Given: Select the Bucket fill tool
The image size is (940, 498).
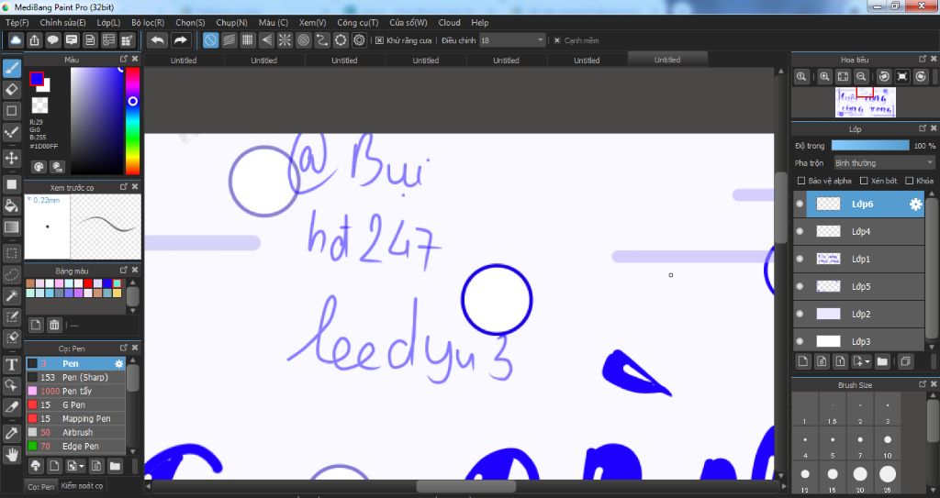Looking at the screenshot, I should [11, 206].
